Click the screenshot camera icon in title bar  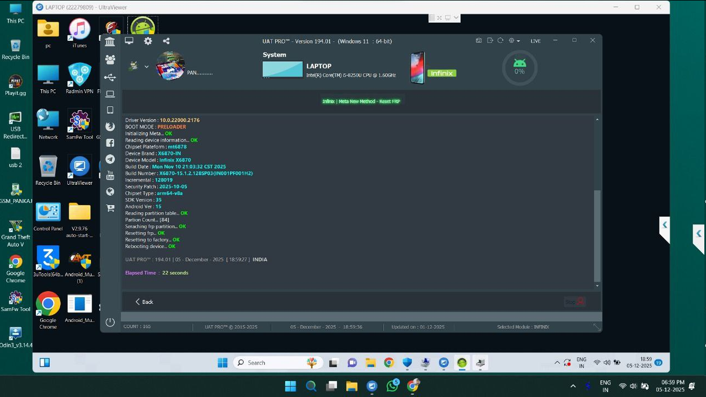click(479, 41)
